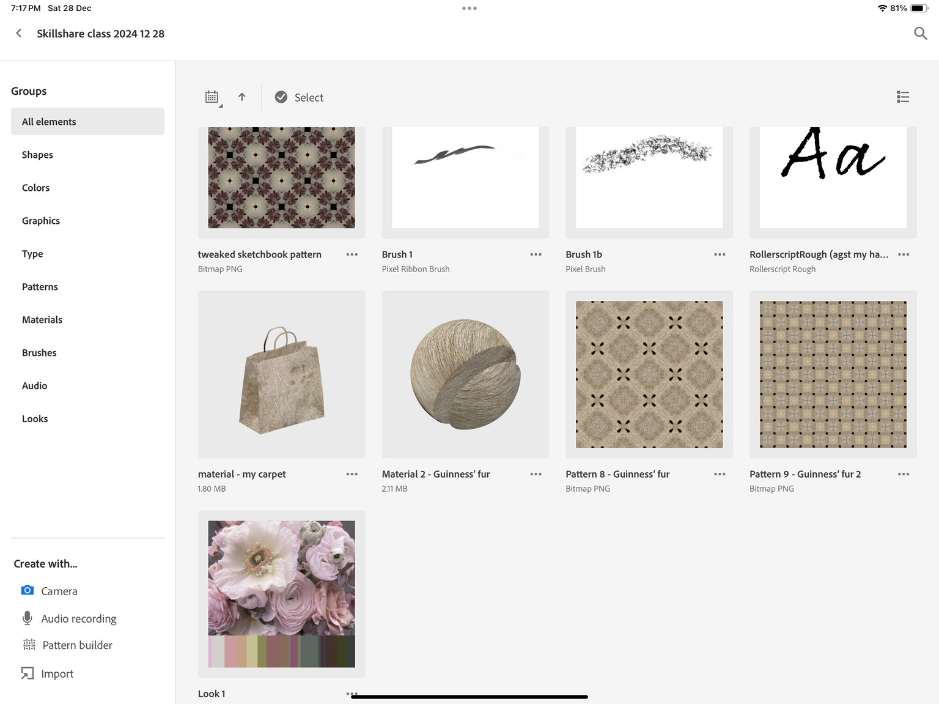939x704 pixels.
Task: Tap the three-dot multitasking menu at top
Action: [469, 8]
